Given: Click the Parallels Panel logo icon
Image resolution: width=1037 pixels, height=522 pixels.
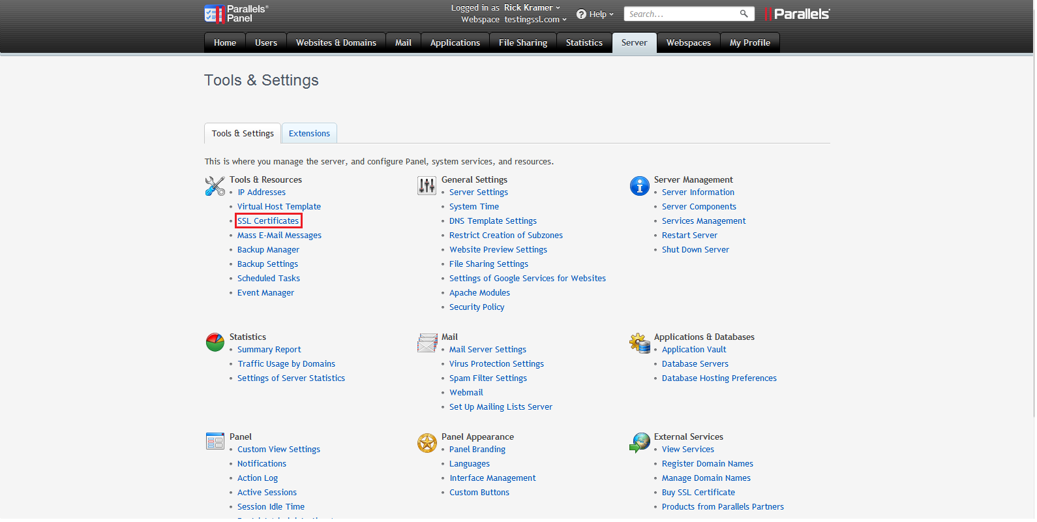Looking at the screenshot, I should [x=215, y=14].
